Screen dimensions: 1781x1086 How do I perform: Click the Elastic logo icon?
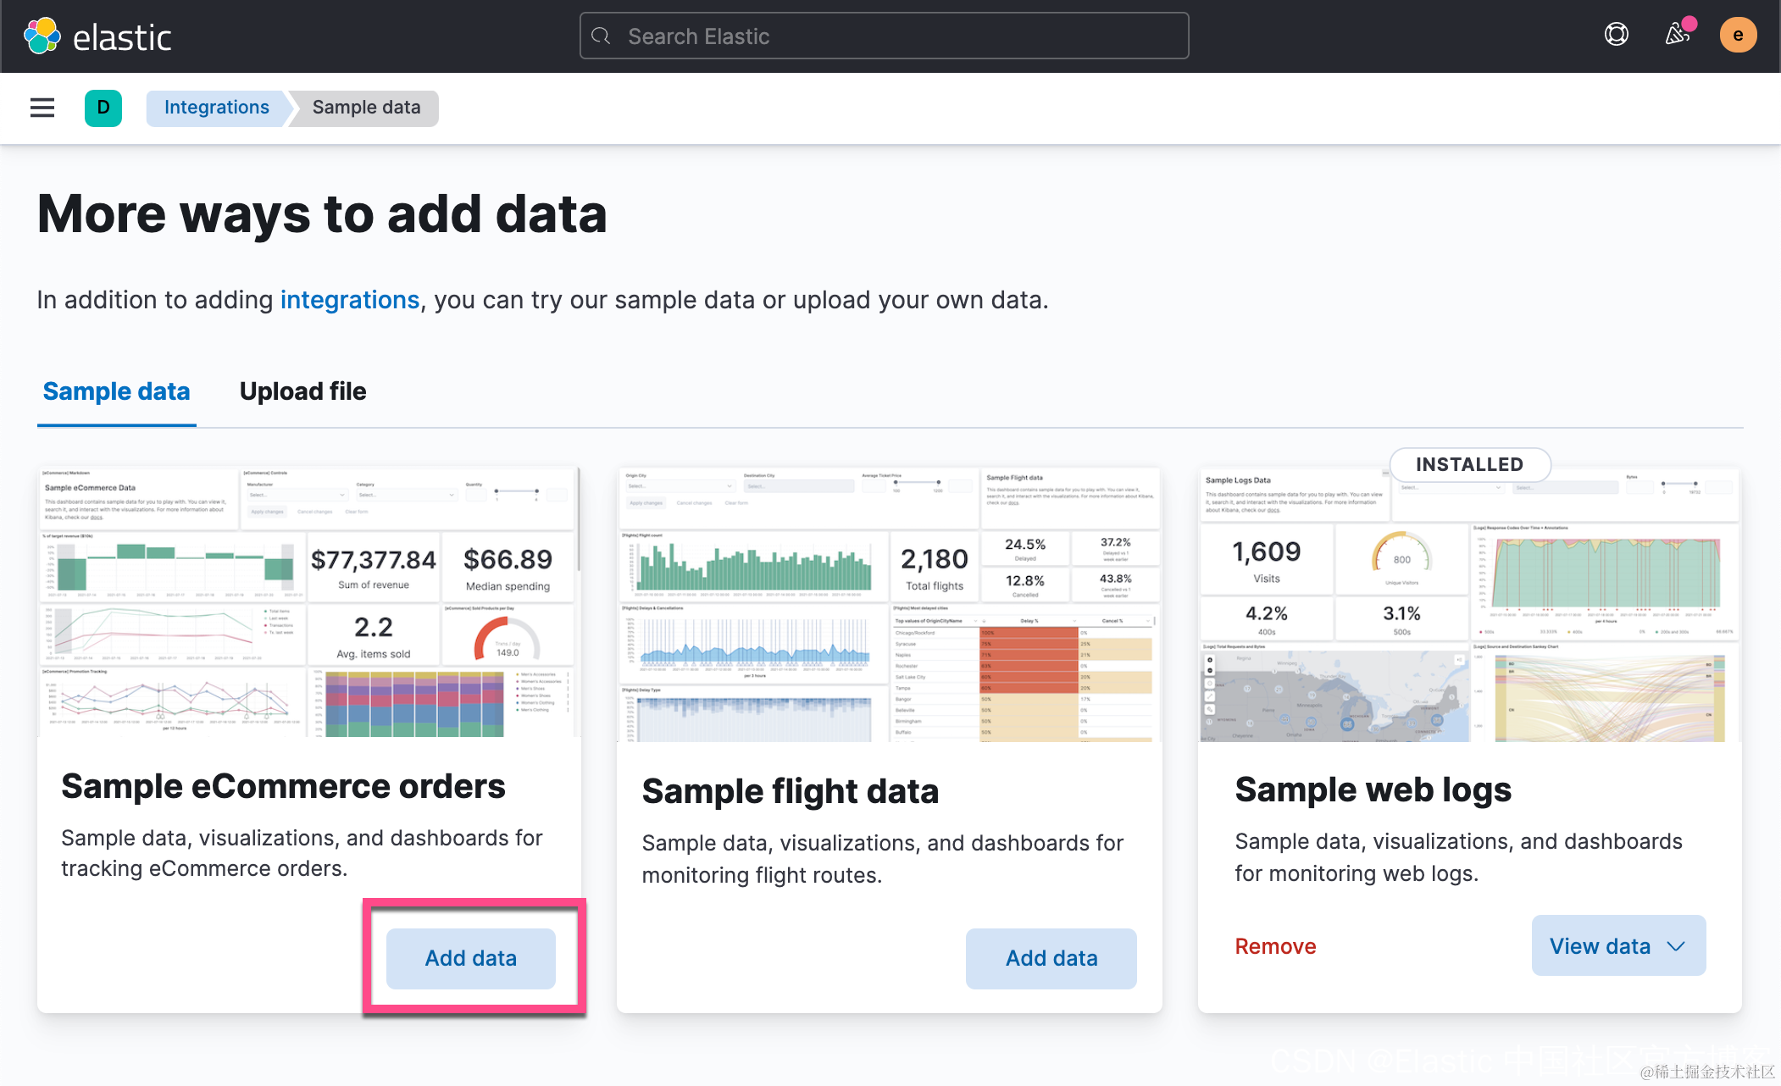click(42, 36)
